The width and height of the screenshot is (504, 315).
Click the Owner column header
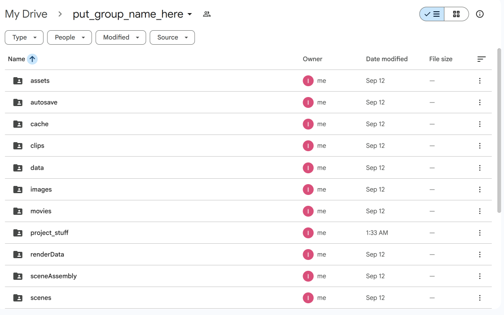313,59
